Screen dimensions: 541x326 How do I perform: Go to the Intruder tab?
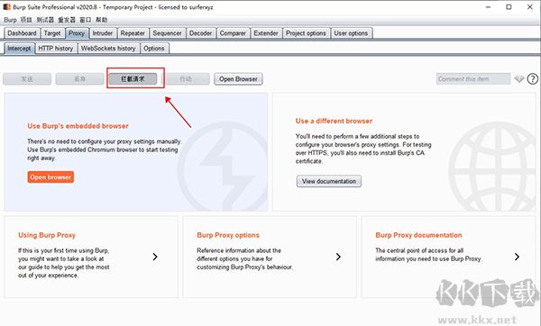(x=103, y=33)
